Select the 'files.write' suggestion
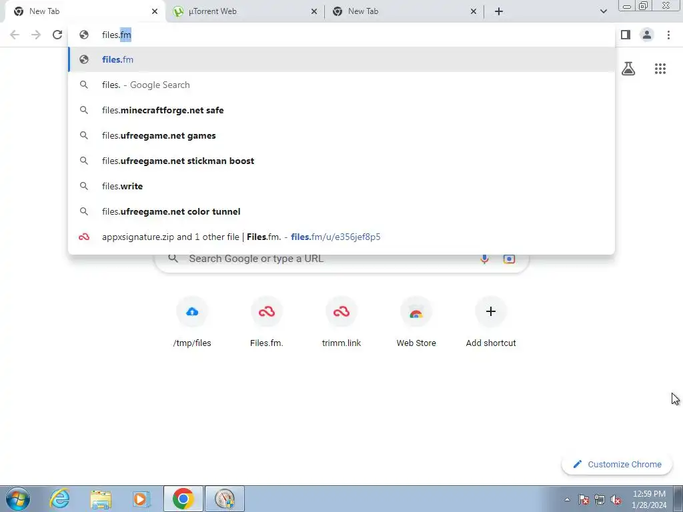683x512 pixels. click(341, 186)
